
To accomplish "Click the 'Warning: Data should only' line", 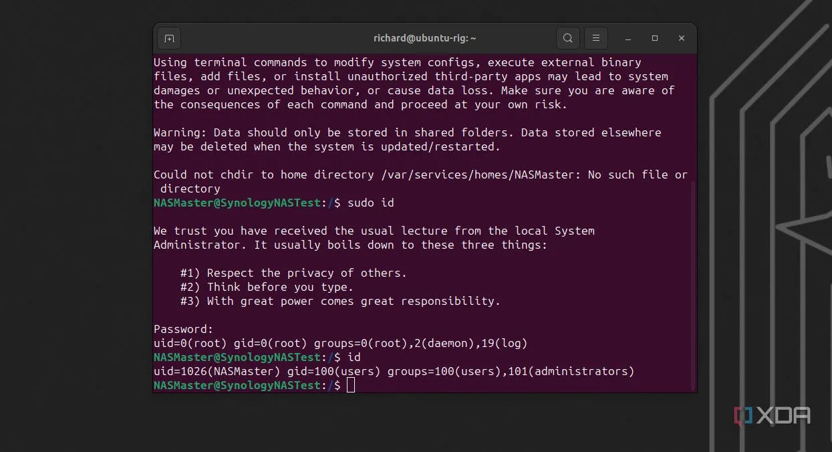I will (407, 132).
